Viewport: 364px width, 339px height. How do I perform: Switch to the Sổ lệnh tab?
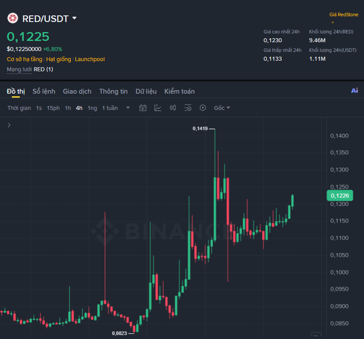tap(44, 91)
